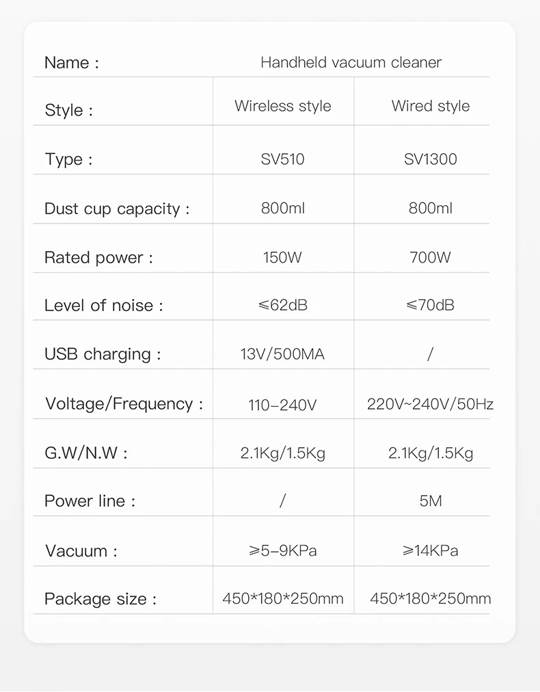Click the "Package size" row label
Viewport: 540px width, 692px height.
100,600
